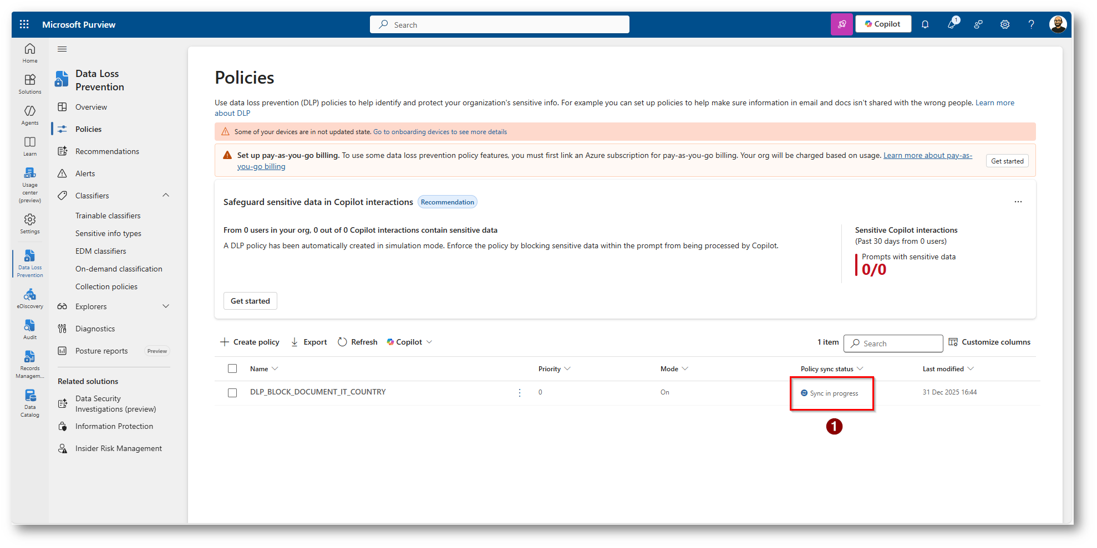This screenshot has height=548, width=1097.
Task: Open On-demand classification
Action: [119, 269]
